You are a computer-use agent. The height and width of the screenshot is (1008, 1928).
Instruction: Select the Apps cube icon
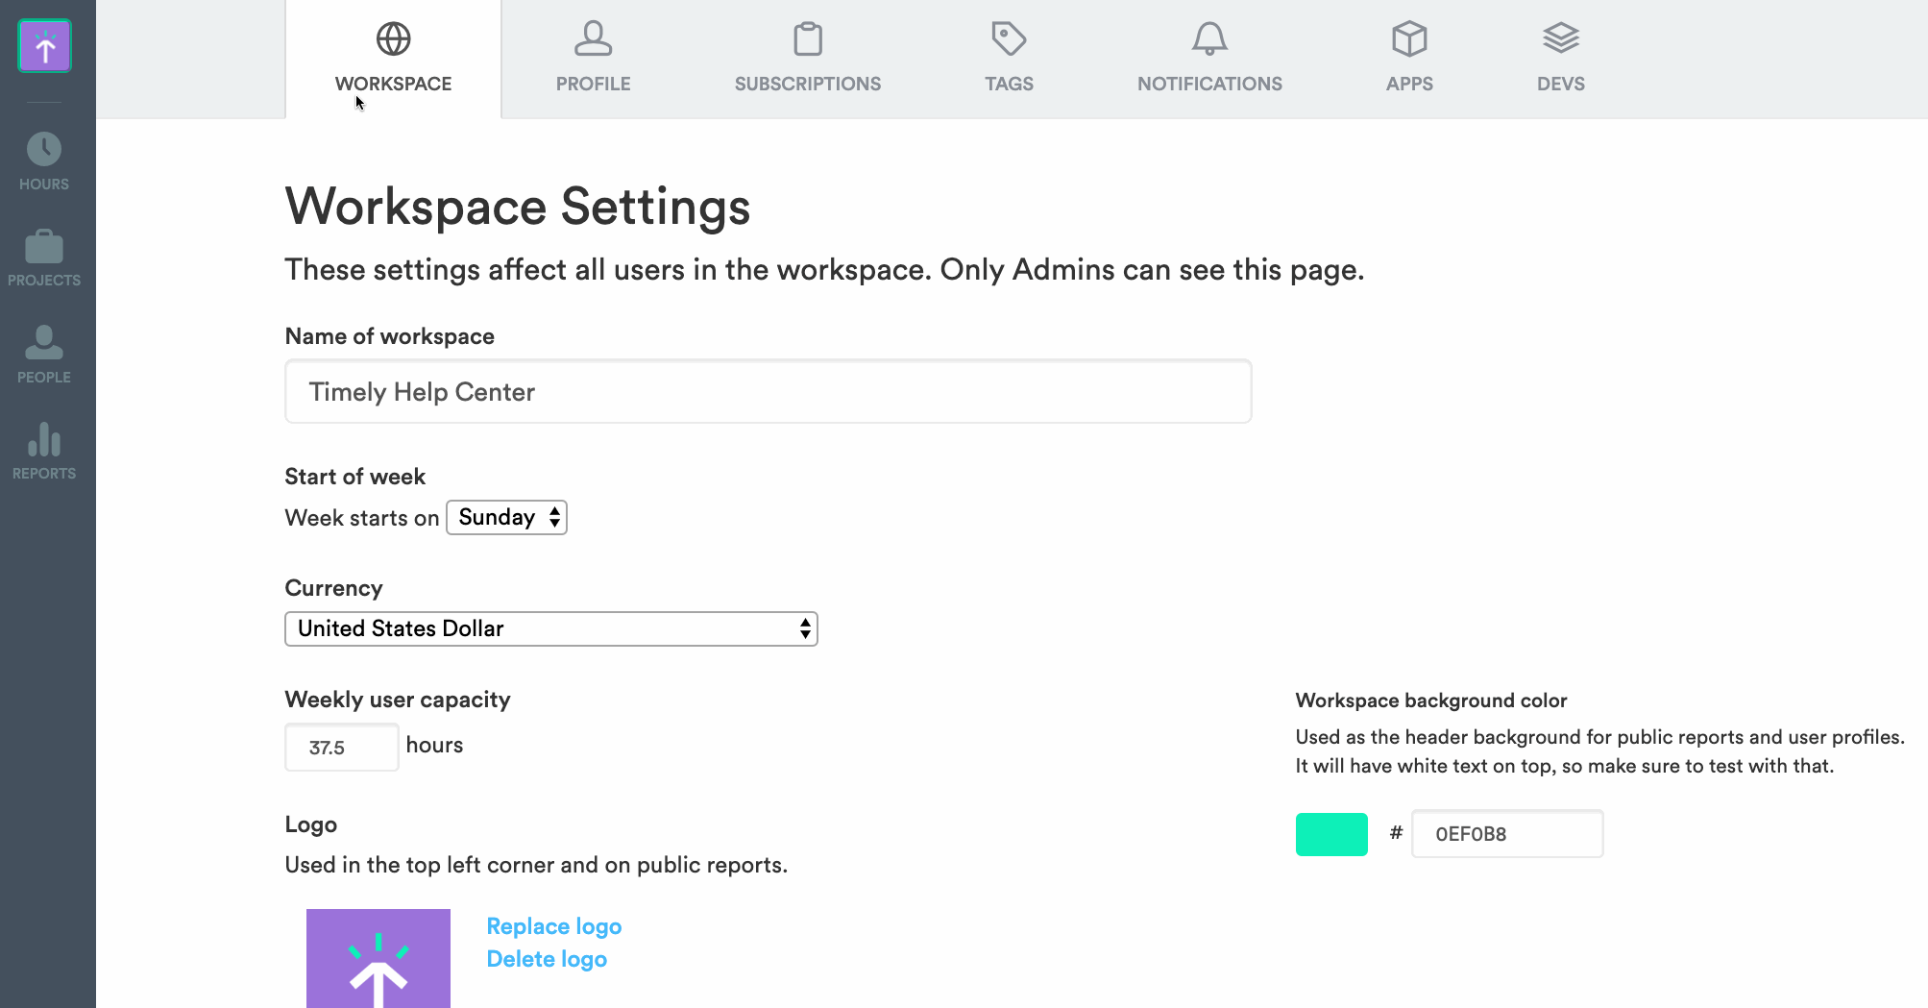coord(1408,39)
